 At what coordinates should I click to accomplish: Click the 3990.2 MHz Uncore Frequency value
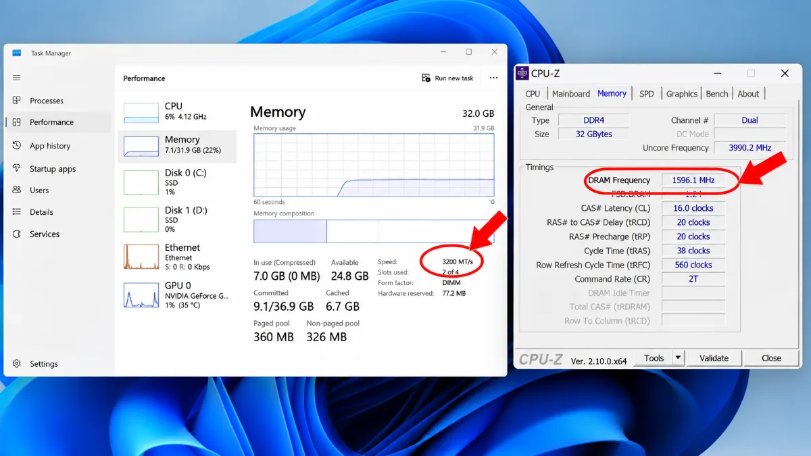click(750, 147)
